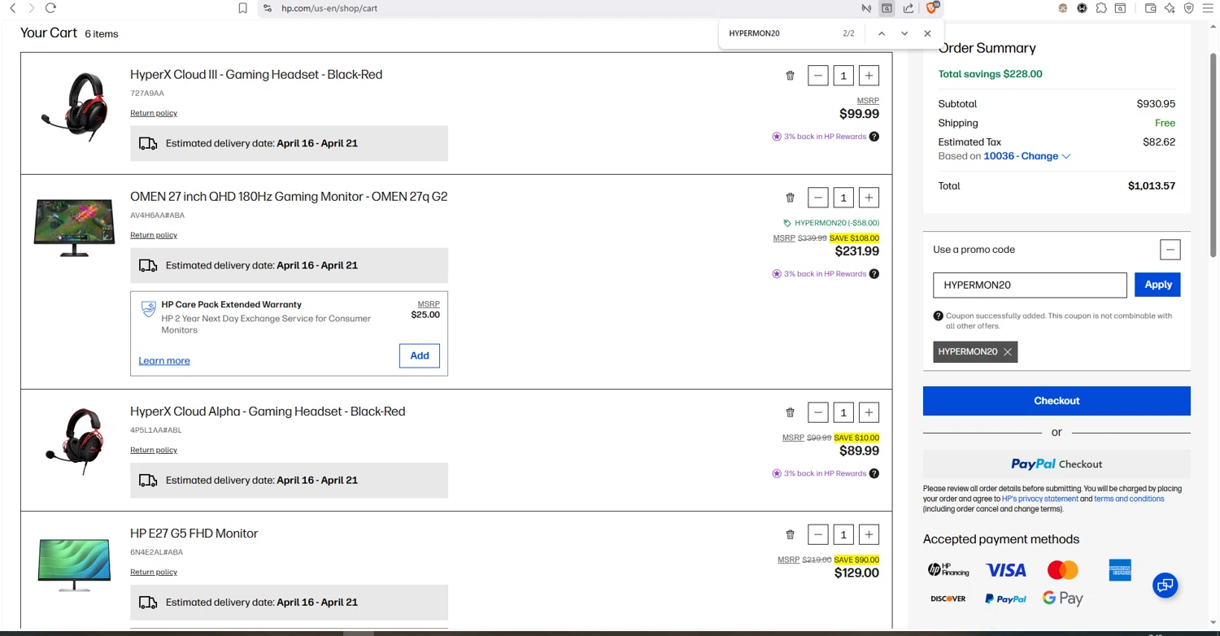The width and height of the screenshot is (1220, 636).
Task: Remove applied HYPERMON20 coupon chip
Action: point(1008,351)
